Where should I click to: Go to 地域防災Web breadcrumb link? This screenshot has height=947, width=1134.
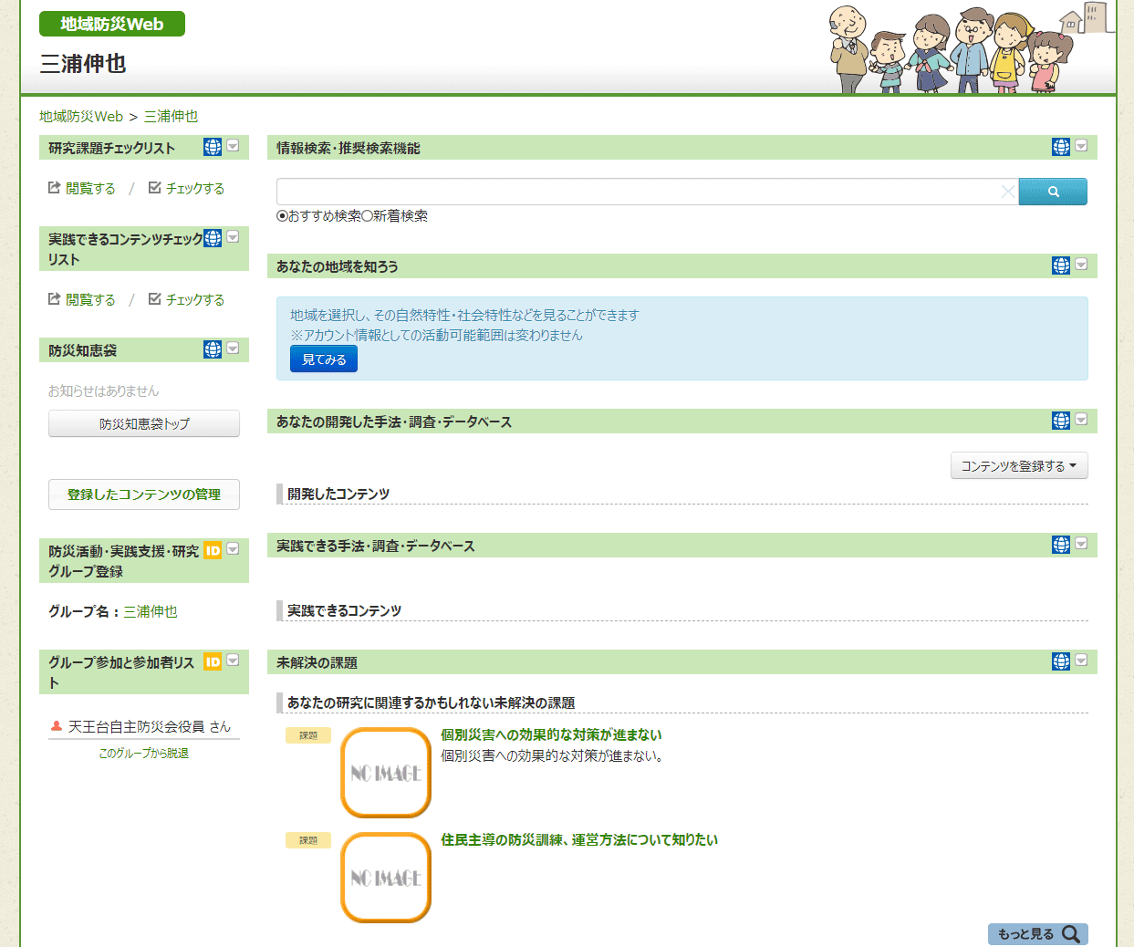[x=81, y=116]
